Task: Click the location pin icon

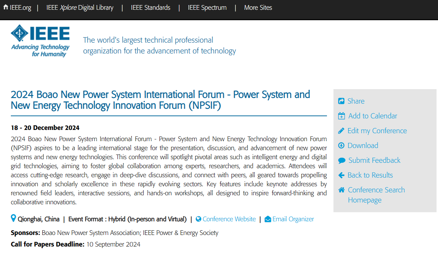Action: (13, 218)
